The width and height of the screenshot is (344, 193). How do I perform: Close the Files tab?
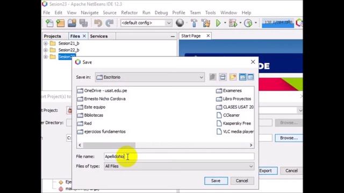click(84, 36)
